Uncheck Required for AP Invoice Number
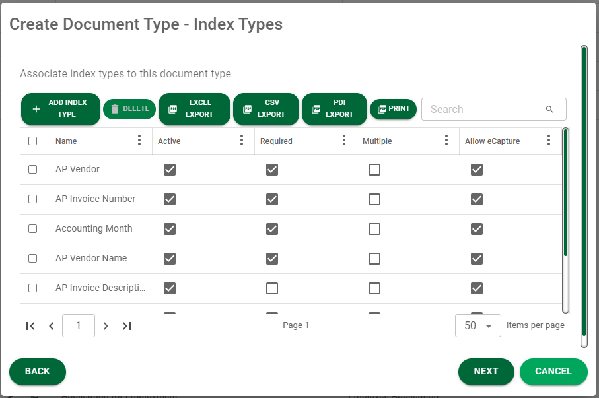This screenshot has width=599, height=398. [272, 199]
